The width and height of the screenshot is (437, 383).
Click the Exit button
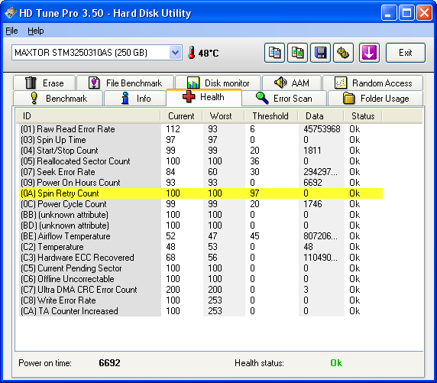pos(406,53)
